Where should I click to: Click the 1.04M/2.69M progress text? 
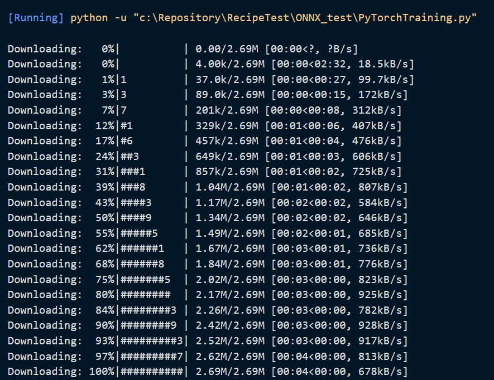(x=230, y=187)
